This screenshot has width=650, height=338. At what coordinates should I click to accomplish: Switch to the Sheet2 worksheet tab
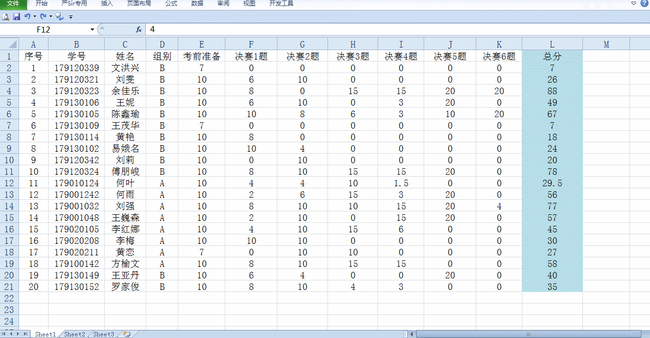(74, 334)
